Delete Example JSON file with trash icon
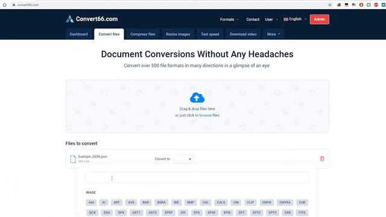 tap(322, 159)
